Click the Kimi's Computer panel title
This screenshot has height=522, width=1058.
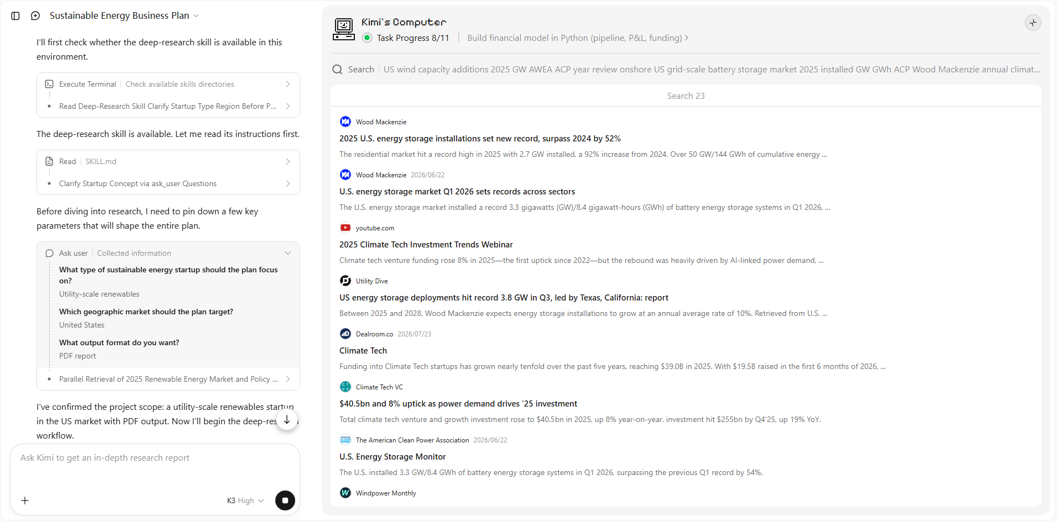(404, 22)
